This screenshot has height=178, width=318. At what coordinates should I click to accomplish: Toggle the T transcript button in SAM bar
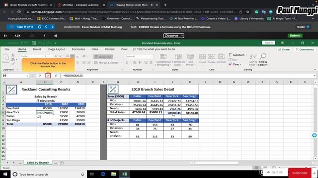(44, 36)
